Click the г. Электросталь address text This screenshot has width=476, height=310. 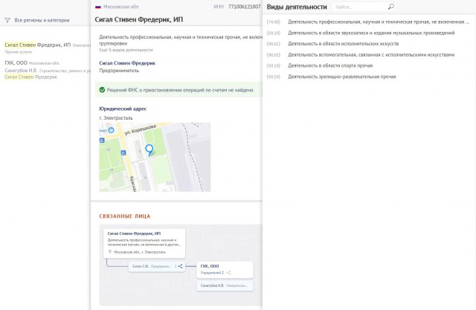(116, 118)
